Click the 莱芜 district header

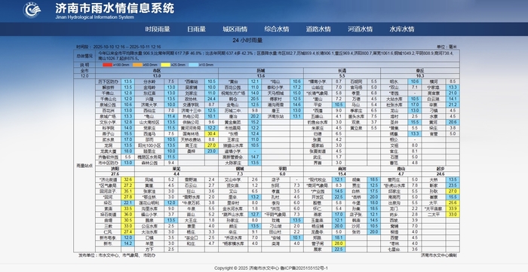click(x=177, y=169)
